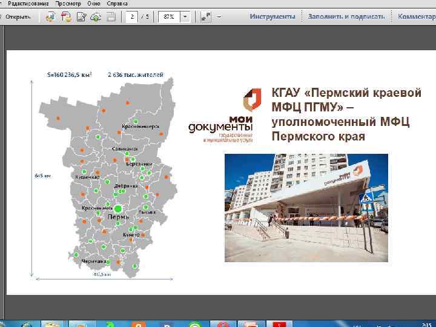
Task: Click the Пермь city label on map
Action: pos(119,217)
